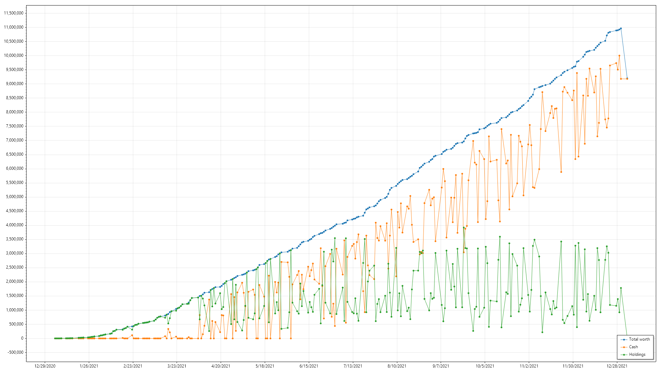Screen dimensions: 661x372
Task: Click the 11,500,000 y-axis label
Action: [x=14, y=13]
